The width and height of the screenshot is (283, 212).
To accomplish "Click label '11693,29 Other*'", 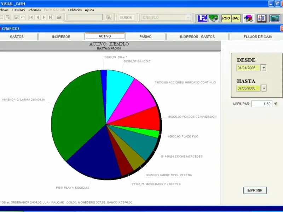I will [x=115, y=57].
